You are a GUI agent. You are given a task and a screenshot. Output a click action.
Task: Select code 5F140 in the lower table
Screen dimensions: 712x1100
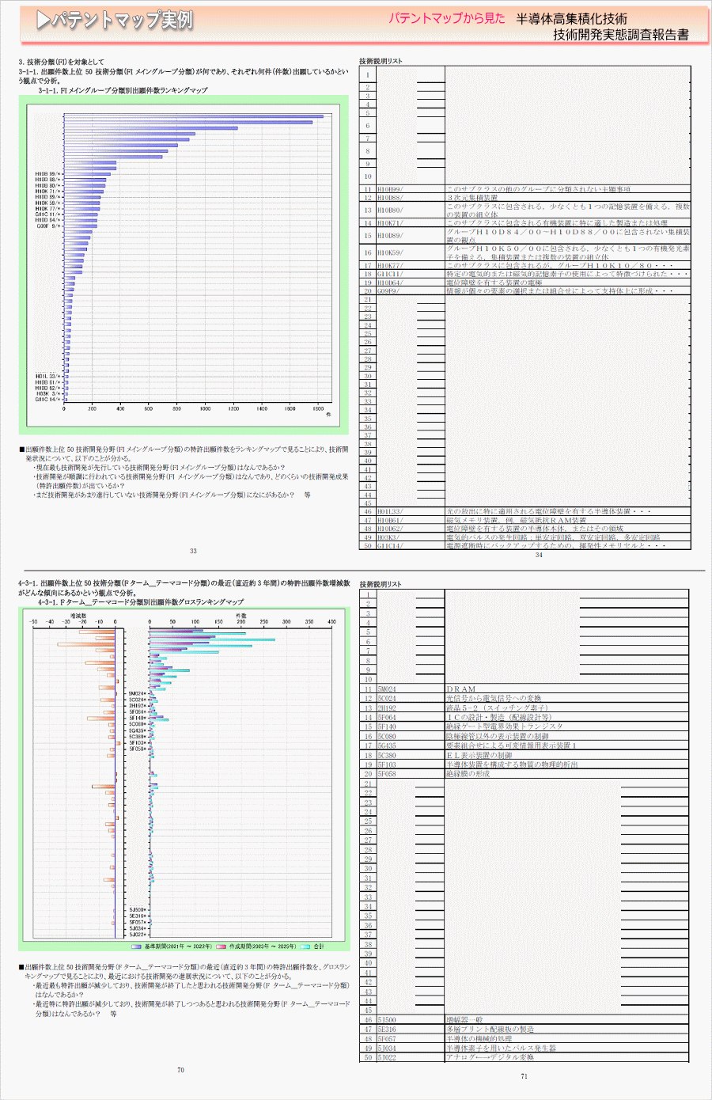click(387, 726)
